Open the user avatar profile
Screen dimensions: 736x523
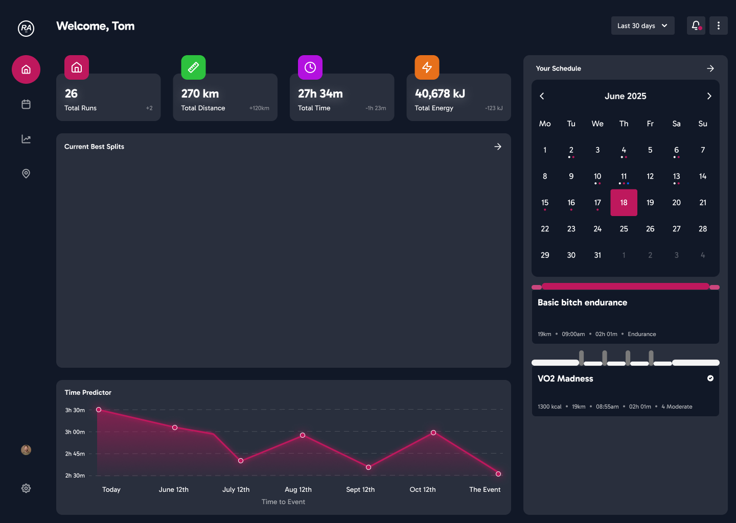point(26,450)
